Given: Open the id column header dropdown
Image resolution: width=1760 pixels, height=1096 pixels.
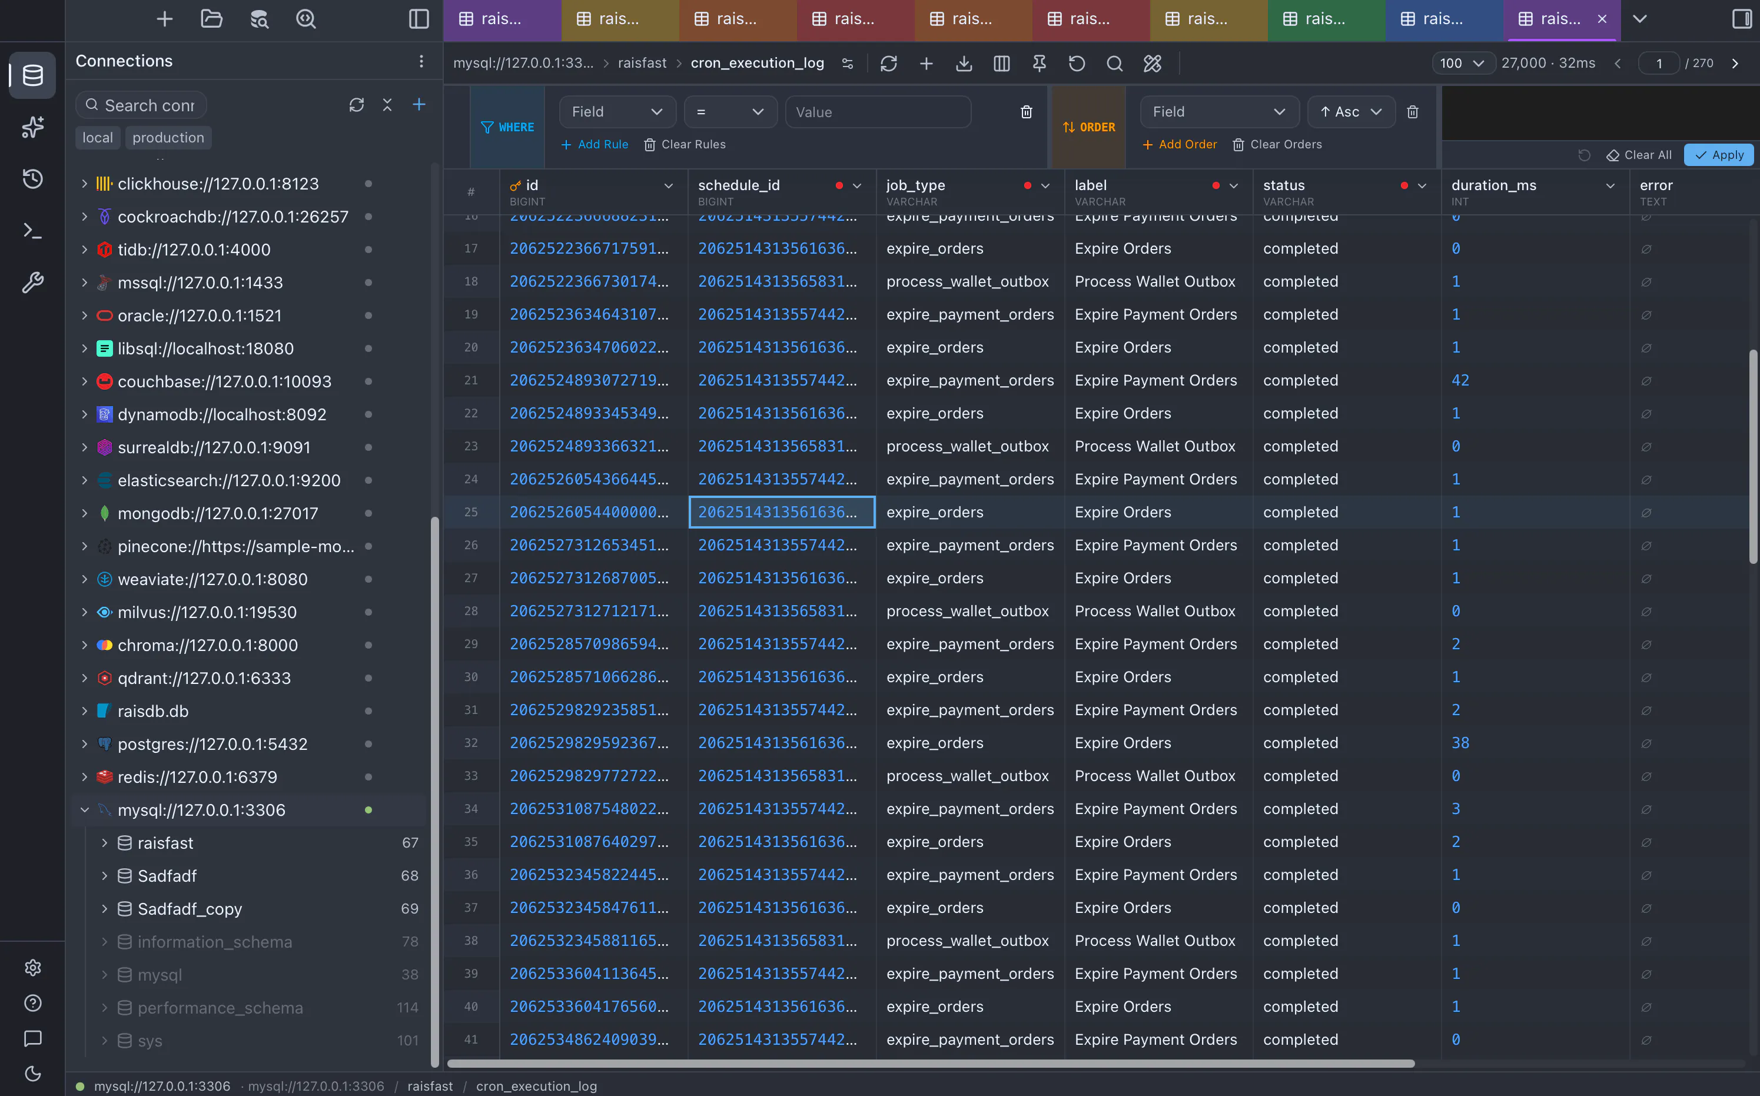Looking at the screenshot, I should click(x=668, y=186).
